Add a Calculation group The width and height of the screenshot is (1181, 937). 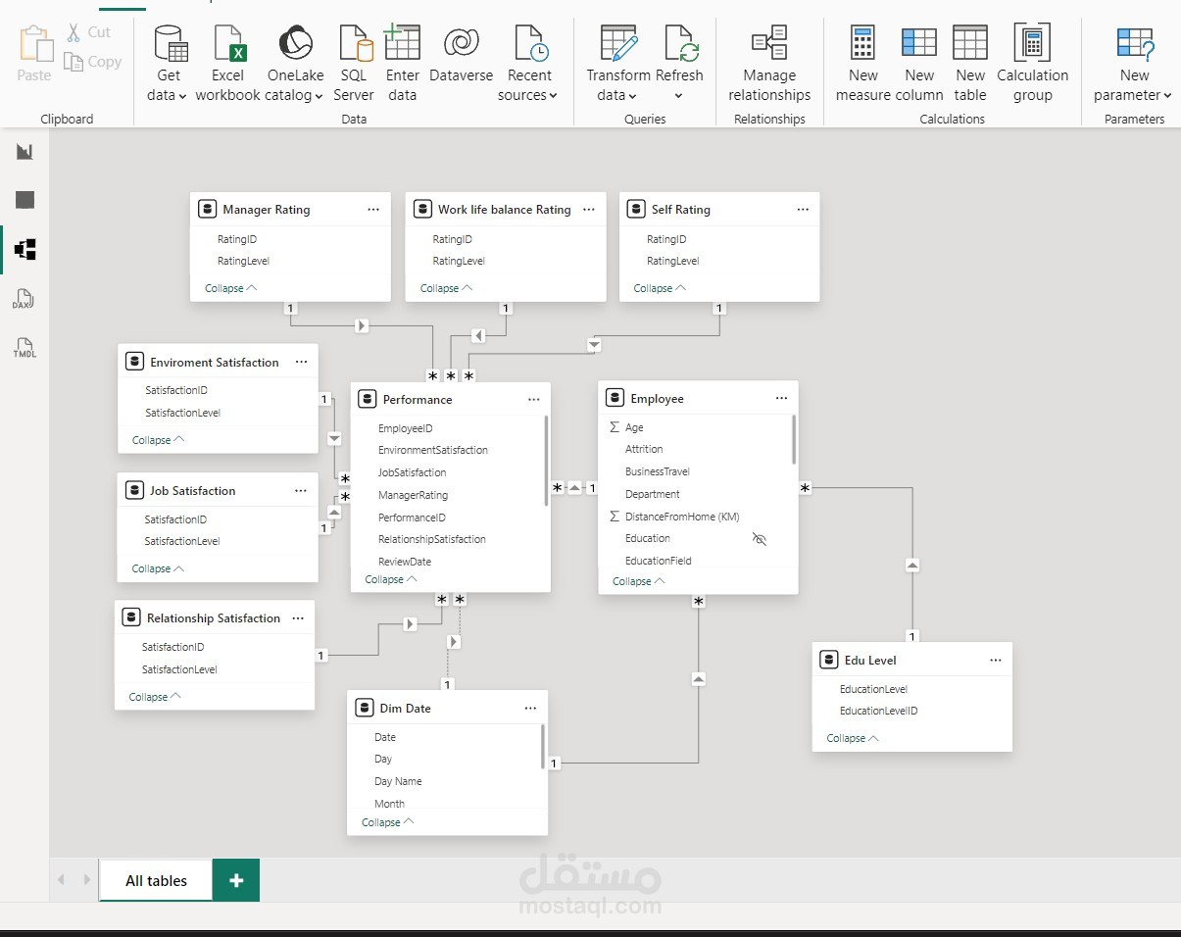1033,65
